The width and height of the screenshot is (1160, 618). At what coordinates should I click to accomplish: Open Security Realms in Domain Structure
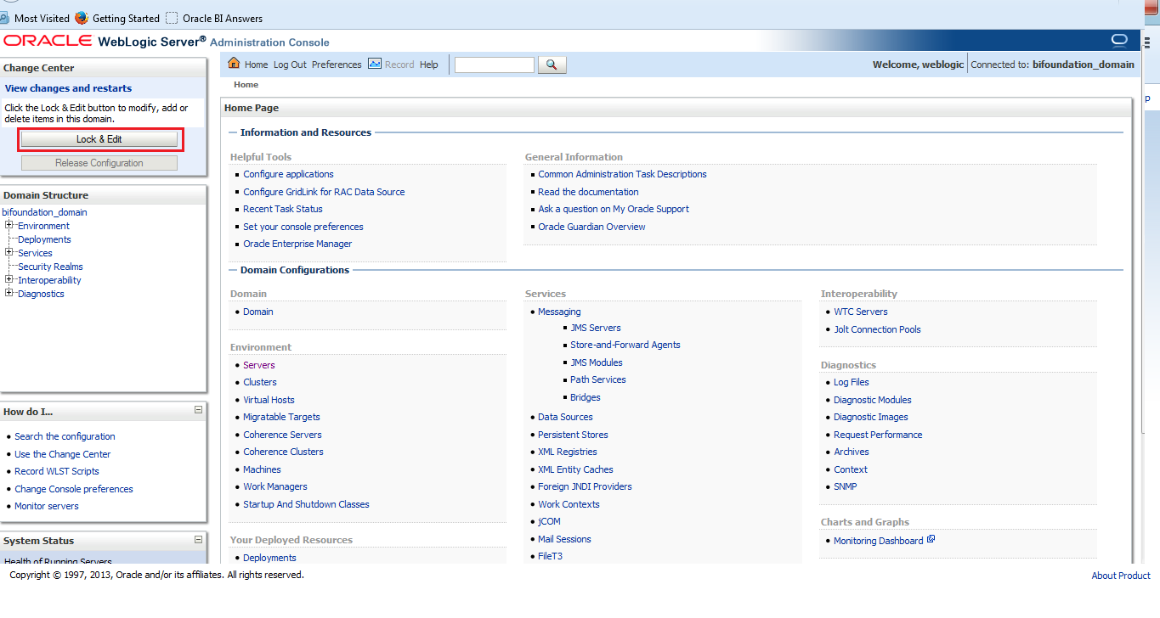click(50, 267)
